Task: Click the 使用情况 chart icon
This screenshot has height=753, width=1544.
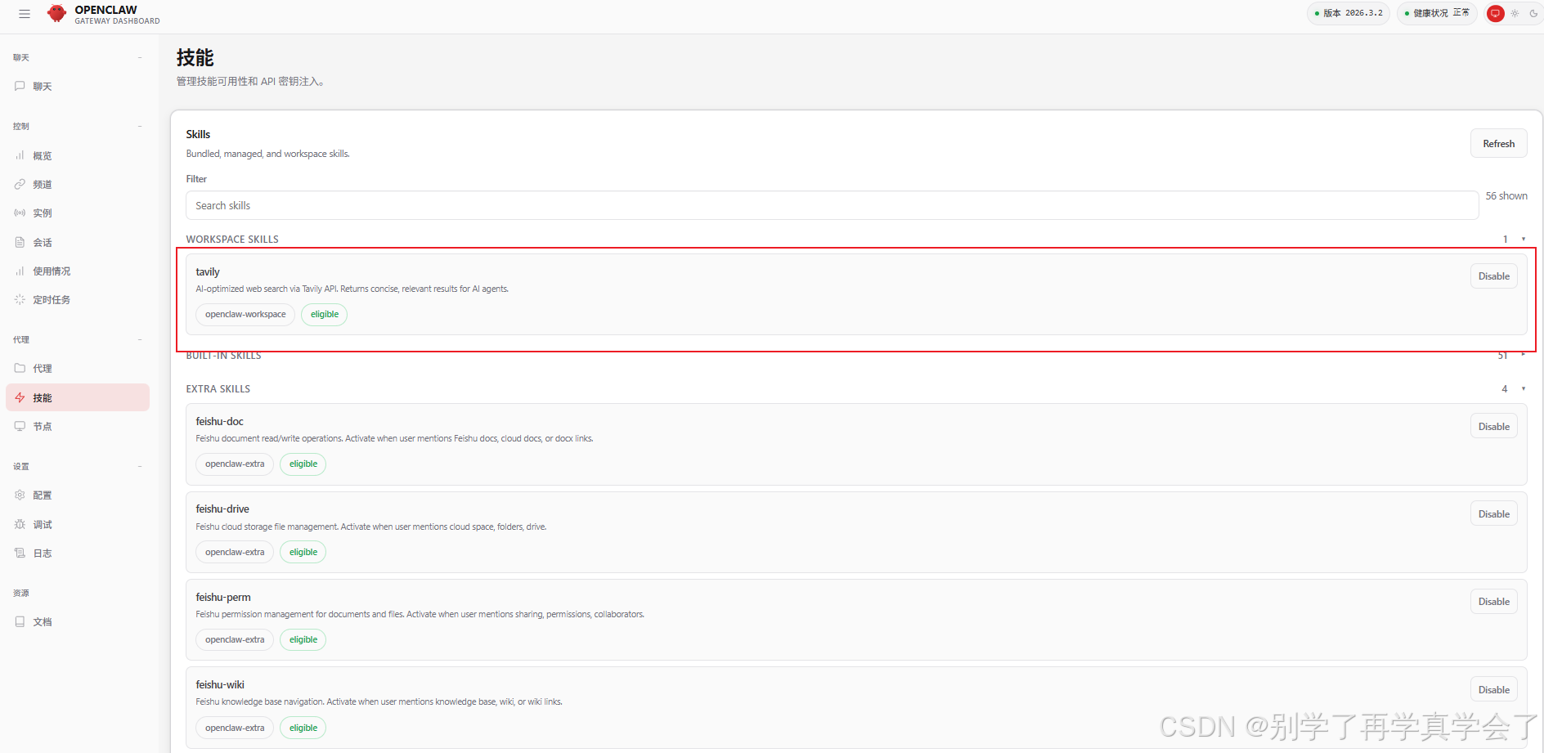Action: tap(20, 271)
